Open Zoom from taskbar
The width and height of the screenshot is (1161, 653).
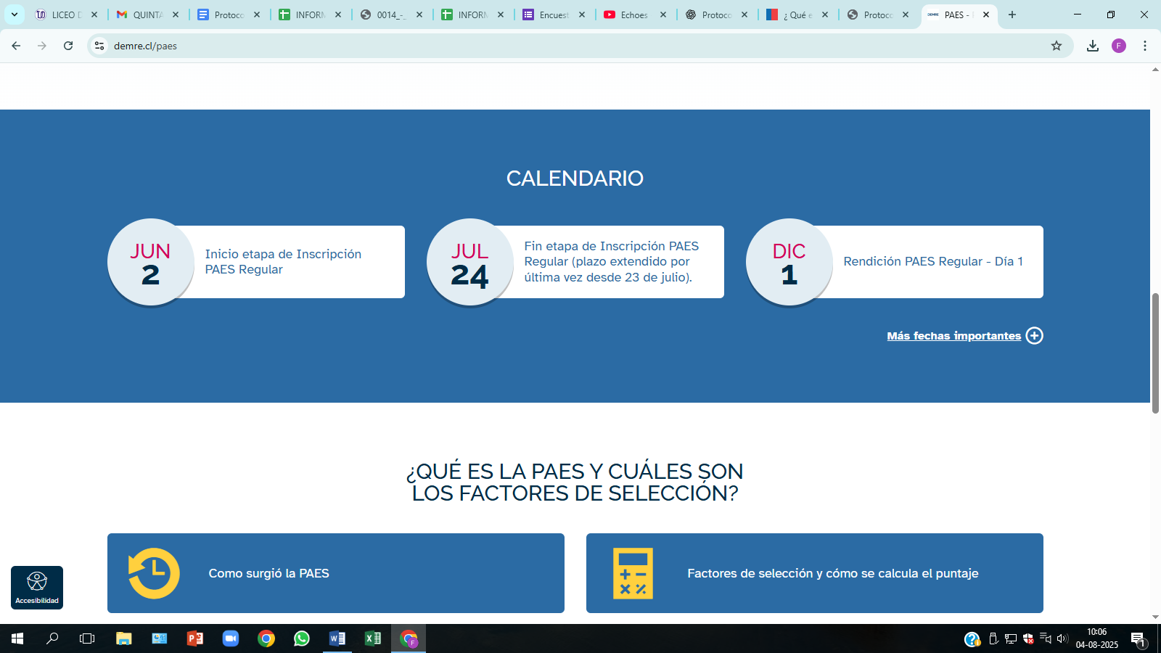click(x=231, y=638)
